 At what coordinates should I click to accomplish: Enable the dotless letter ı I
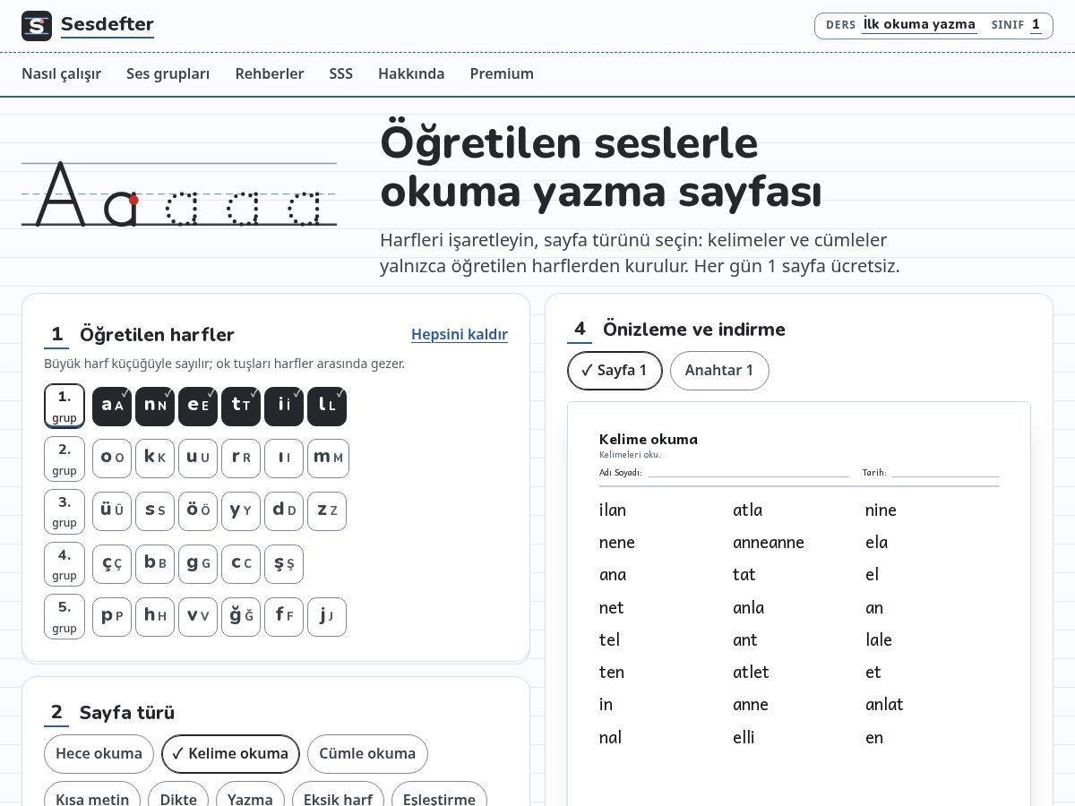click(x=284, y=458)
